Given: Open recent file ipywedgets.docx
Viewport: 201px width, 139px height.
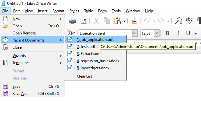Looking at the screenshot, I should click(x=96, y=68).
